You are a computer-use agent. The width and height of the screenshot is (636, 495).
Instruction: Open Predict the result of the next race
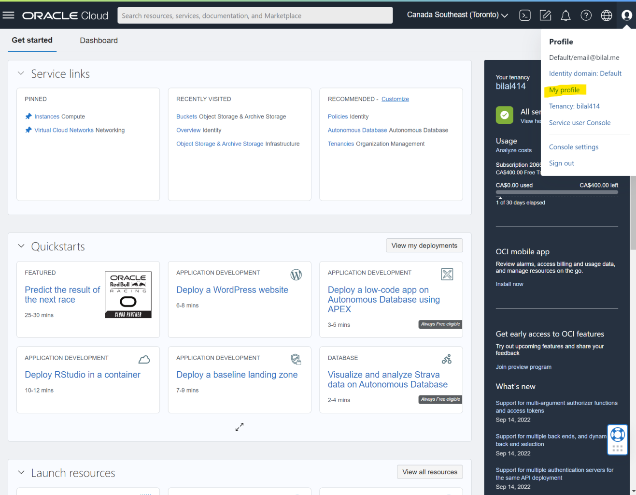click(x=62, y=294)
